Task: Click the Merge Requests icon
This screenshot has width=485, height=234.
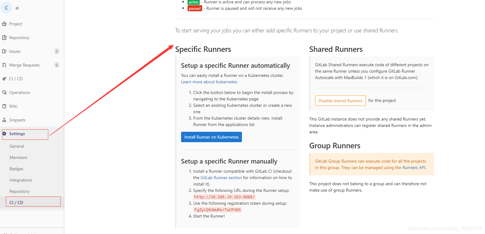Action: (x=4, y=65)
